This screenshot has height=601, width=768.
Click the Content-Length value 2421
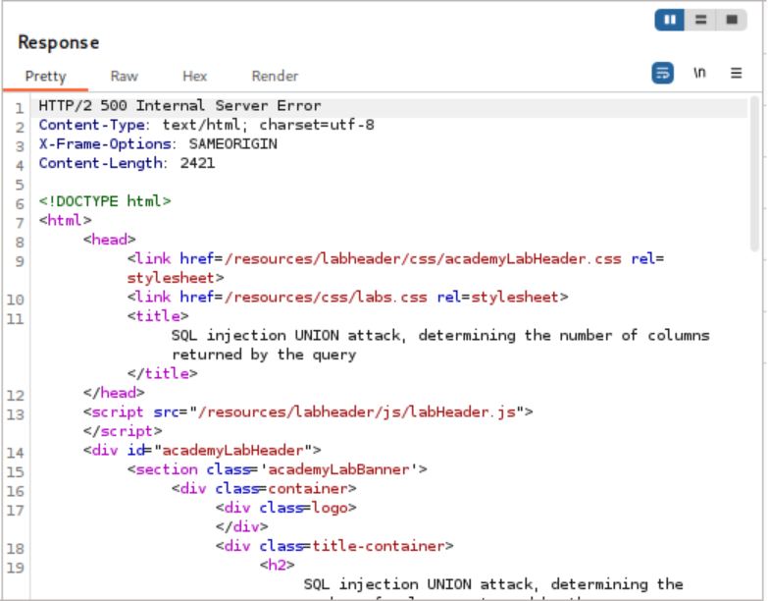coord(197,163)
